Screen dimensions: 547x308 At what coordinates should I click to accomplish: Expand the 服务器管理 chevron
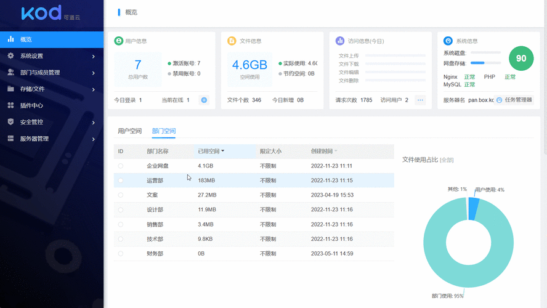[94, 139]
